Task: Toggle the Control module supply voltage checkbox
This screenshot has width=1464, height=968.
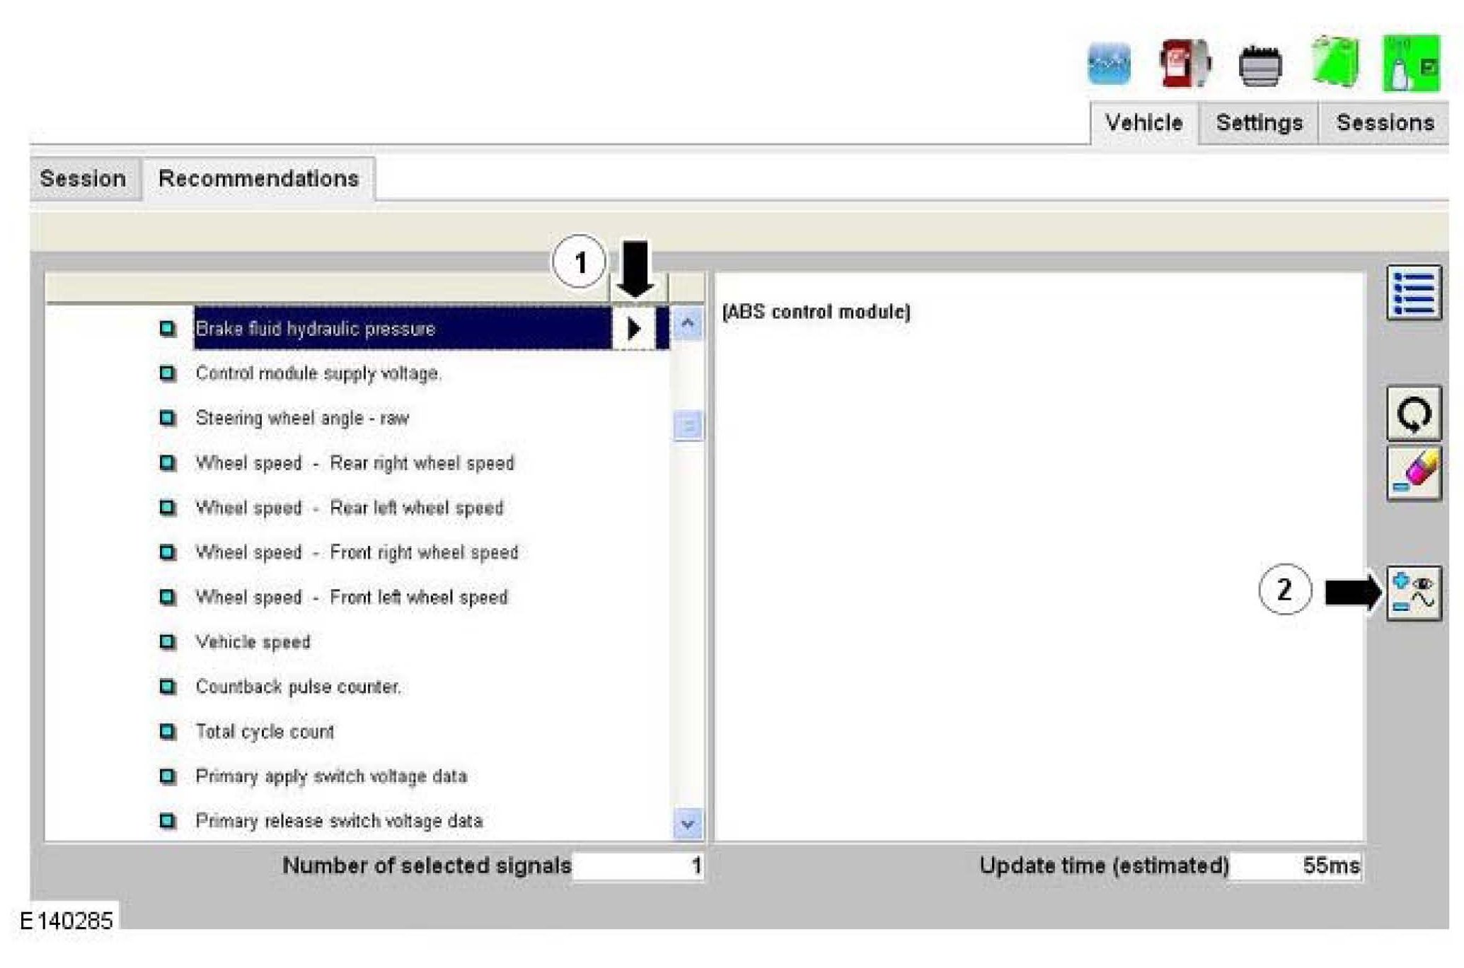Action: [x=168, y=373]
